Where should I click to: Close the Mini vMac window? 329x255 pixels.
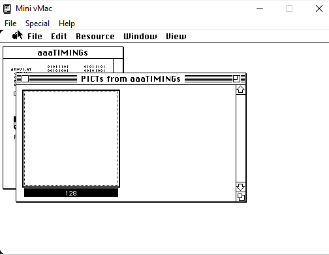pyautogui.click(x=319, y=8)
